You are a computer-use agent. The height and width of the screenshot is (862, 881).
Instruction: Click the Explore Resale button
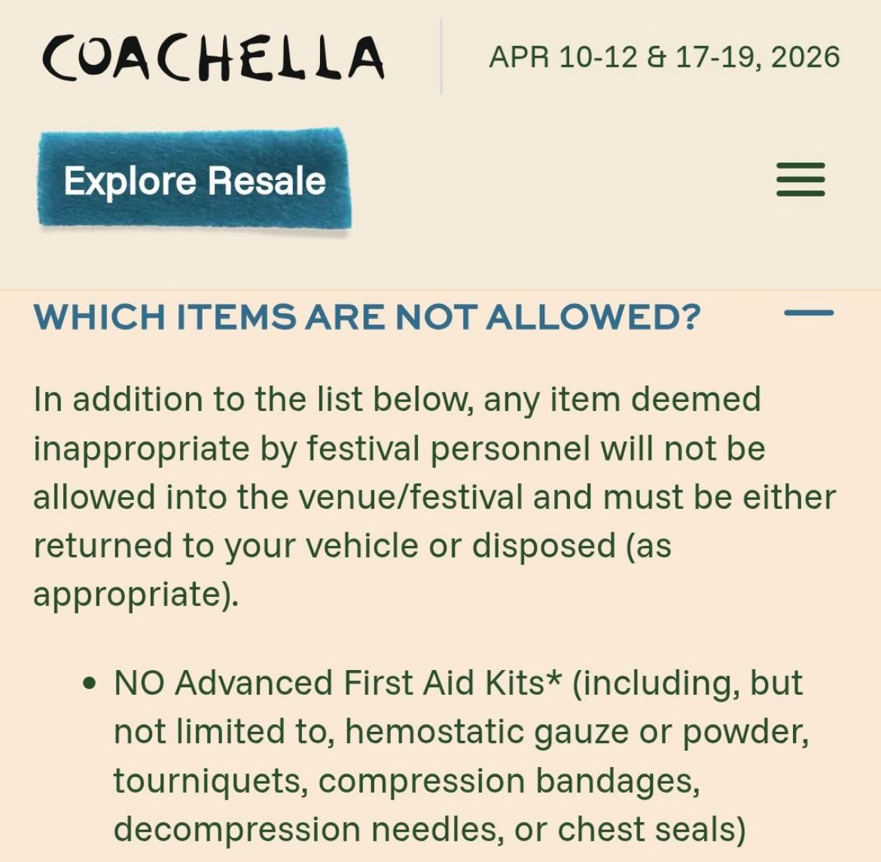194,181
